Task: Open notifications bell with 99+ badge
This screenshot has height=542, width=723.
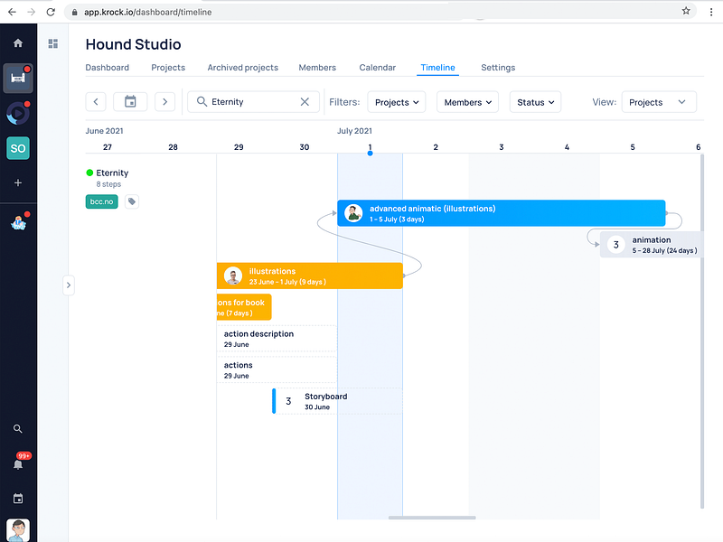Action: [x=18, y=463]
